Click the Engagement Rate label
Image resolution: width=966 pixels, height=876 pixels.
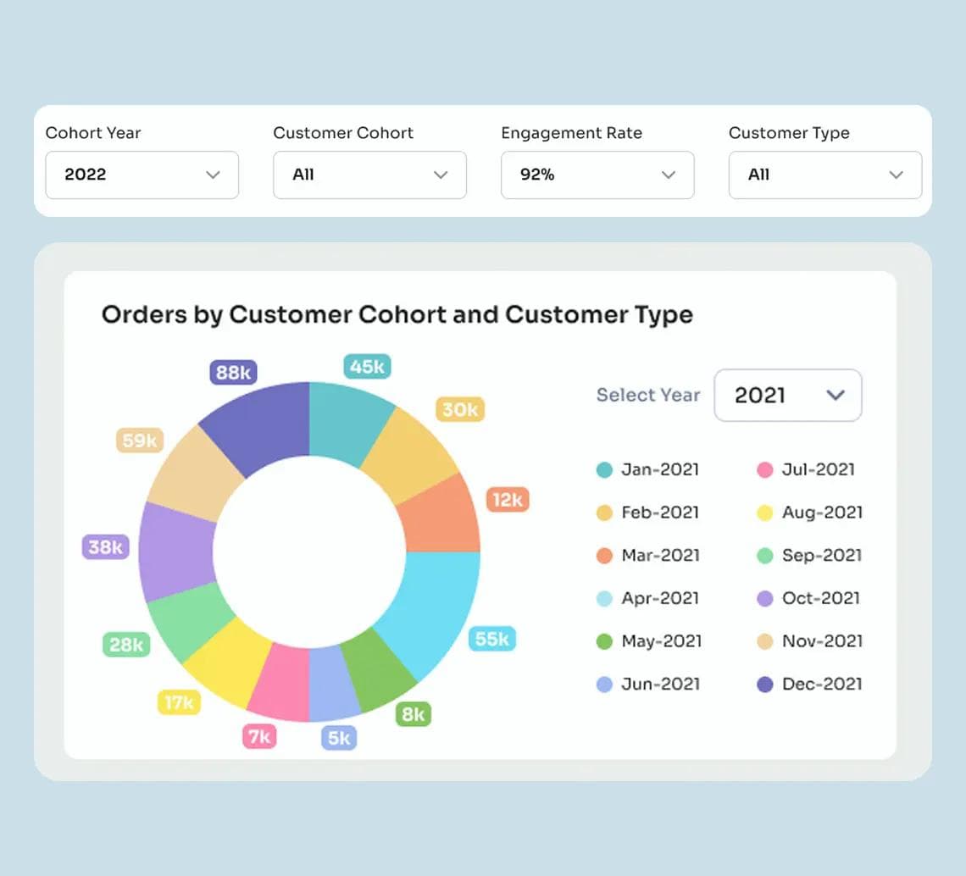point(572,133)
